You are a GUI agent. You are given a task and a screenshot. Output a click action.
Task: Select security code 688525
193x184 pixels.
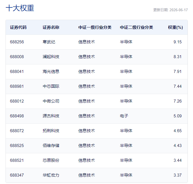click(17, 146)
